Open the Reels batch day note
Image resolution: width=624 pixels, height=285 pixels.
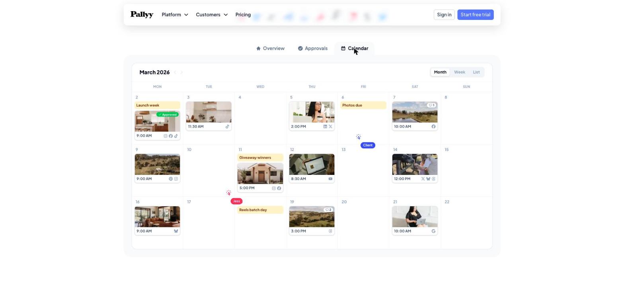[260, 210]
